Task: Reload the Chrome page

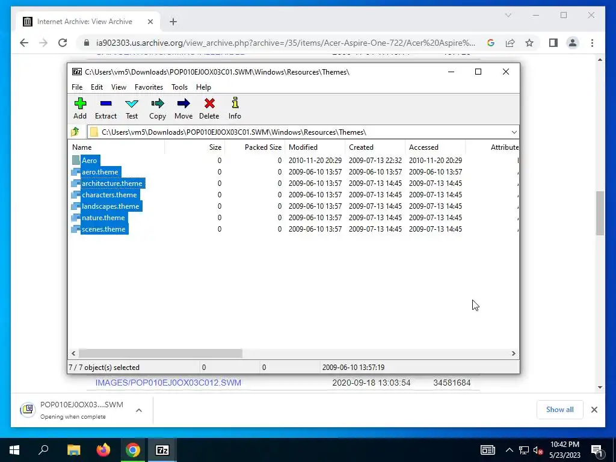Action: [x=63, y=43]
